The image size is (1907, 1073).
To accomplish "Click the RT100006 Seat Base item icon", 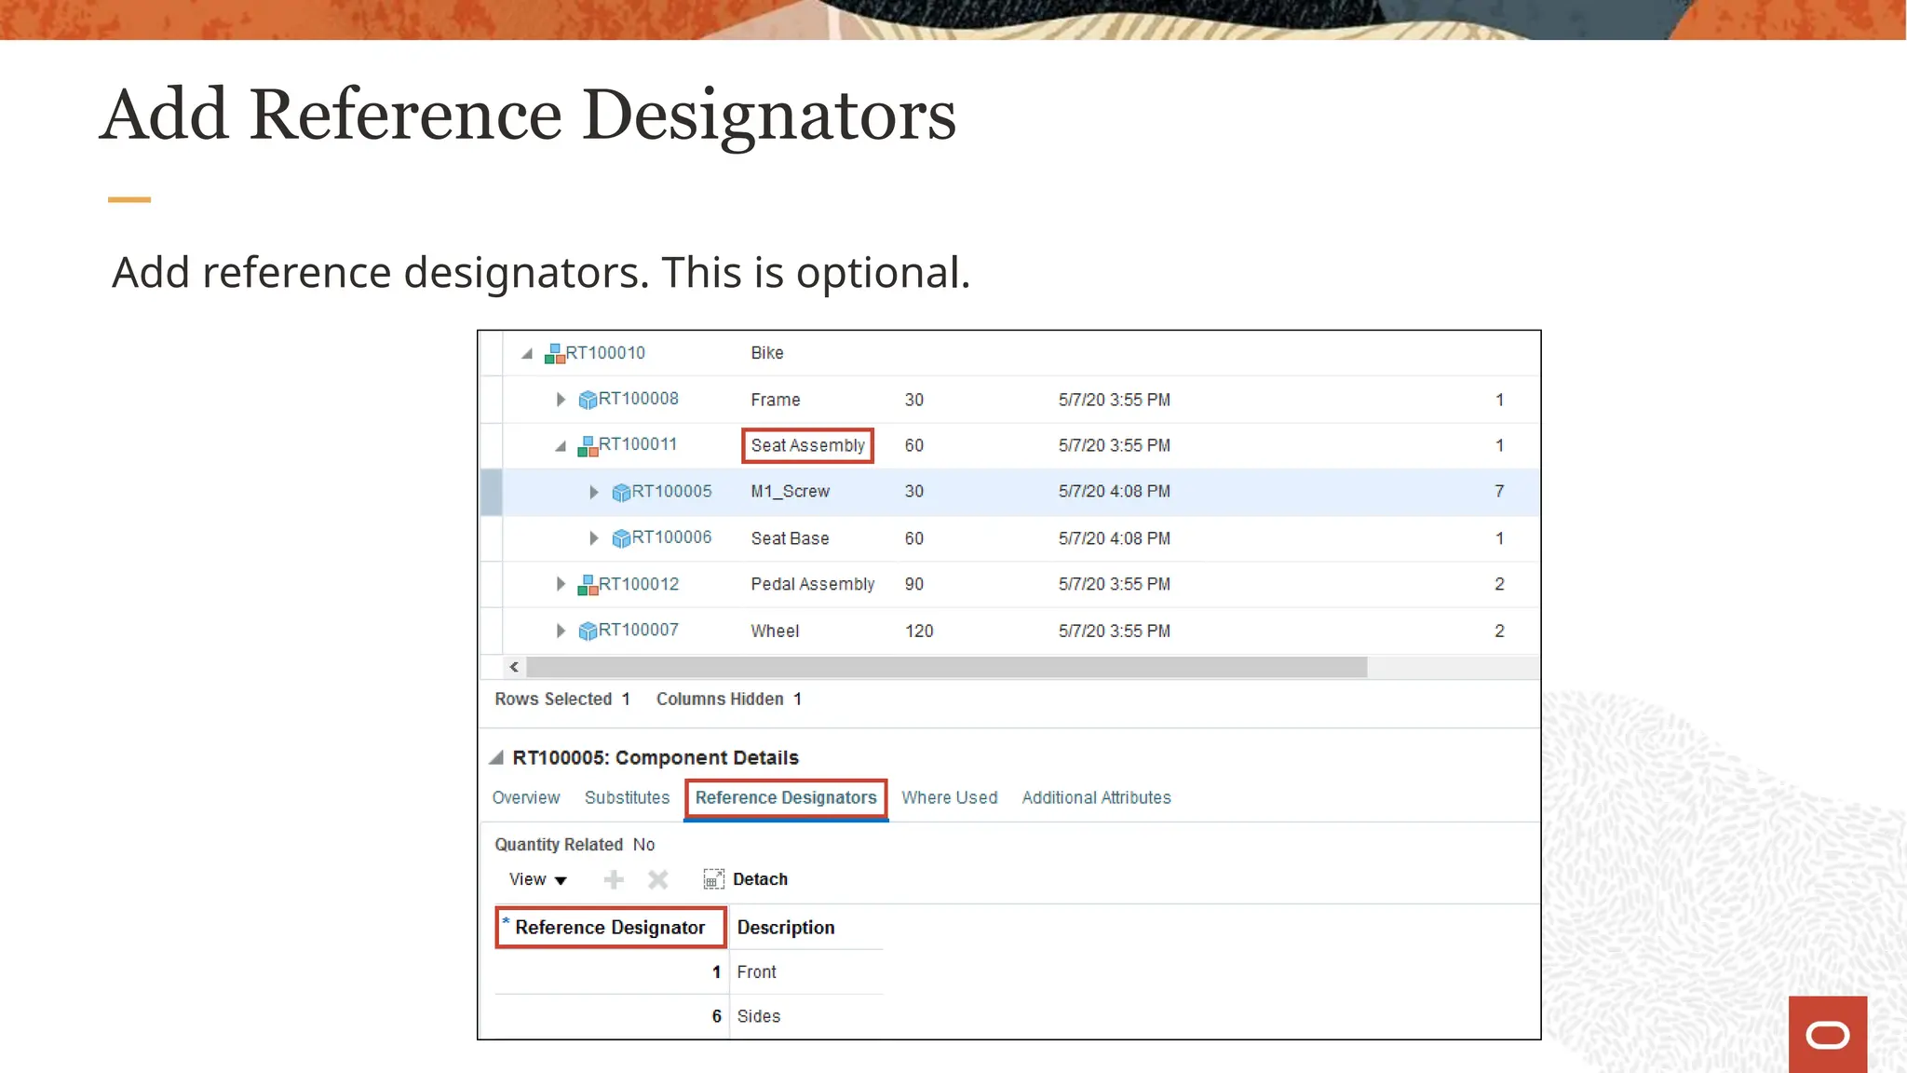I will click(621, 538).
